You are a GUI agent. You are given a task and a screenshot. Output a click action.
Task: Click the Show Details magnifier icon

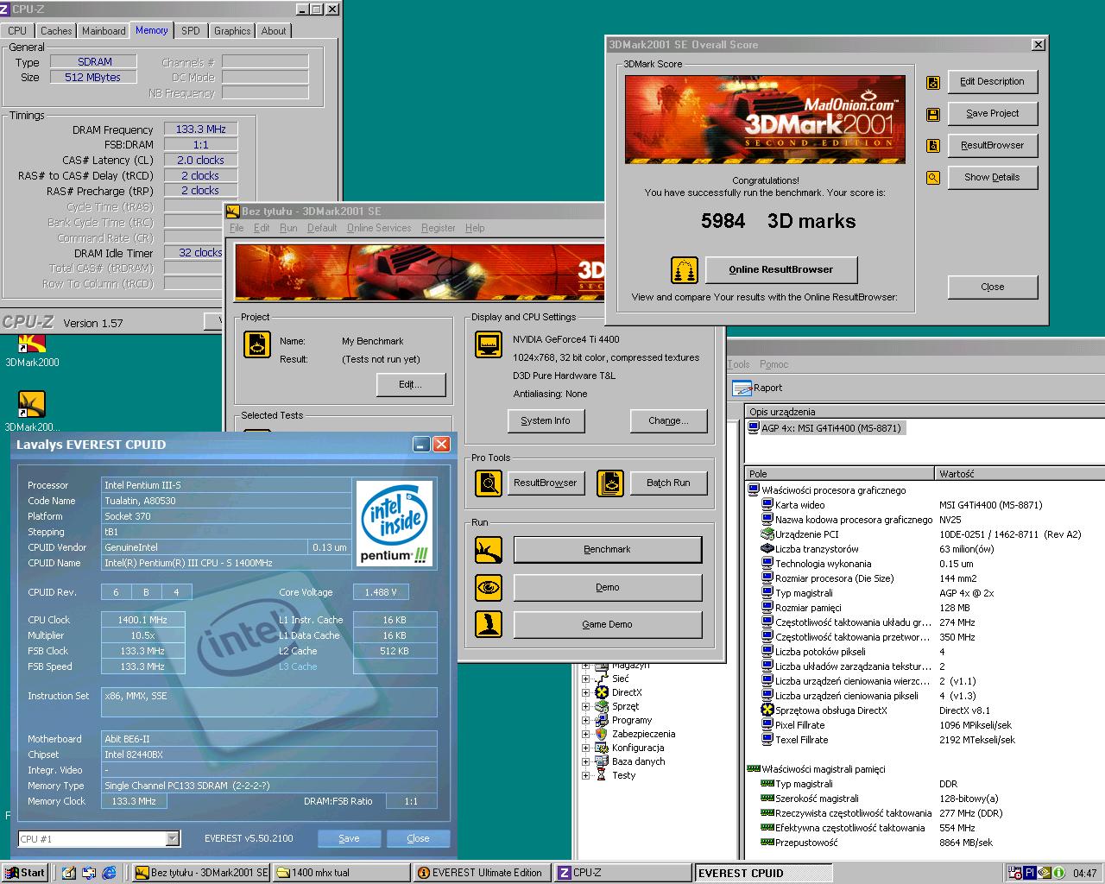pyautogui.click(x=933, y=178)
